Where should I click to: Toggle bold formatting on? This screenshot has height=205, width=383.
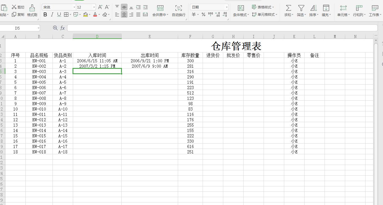(45, 15)
